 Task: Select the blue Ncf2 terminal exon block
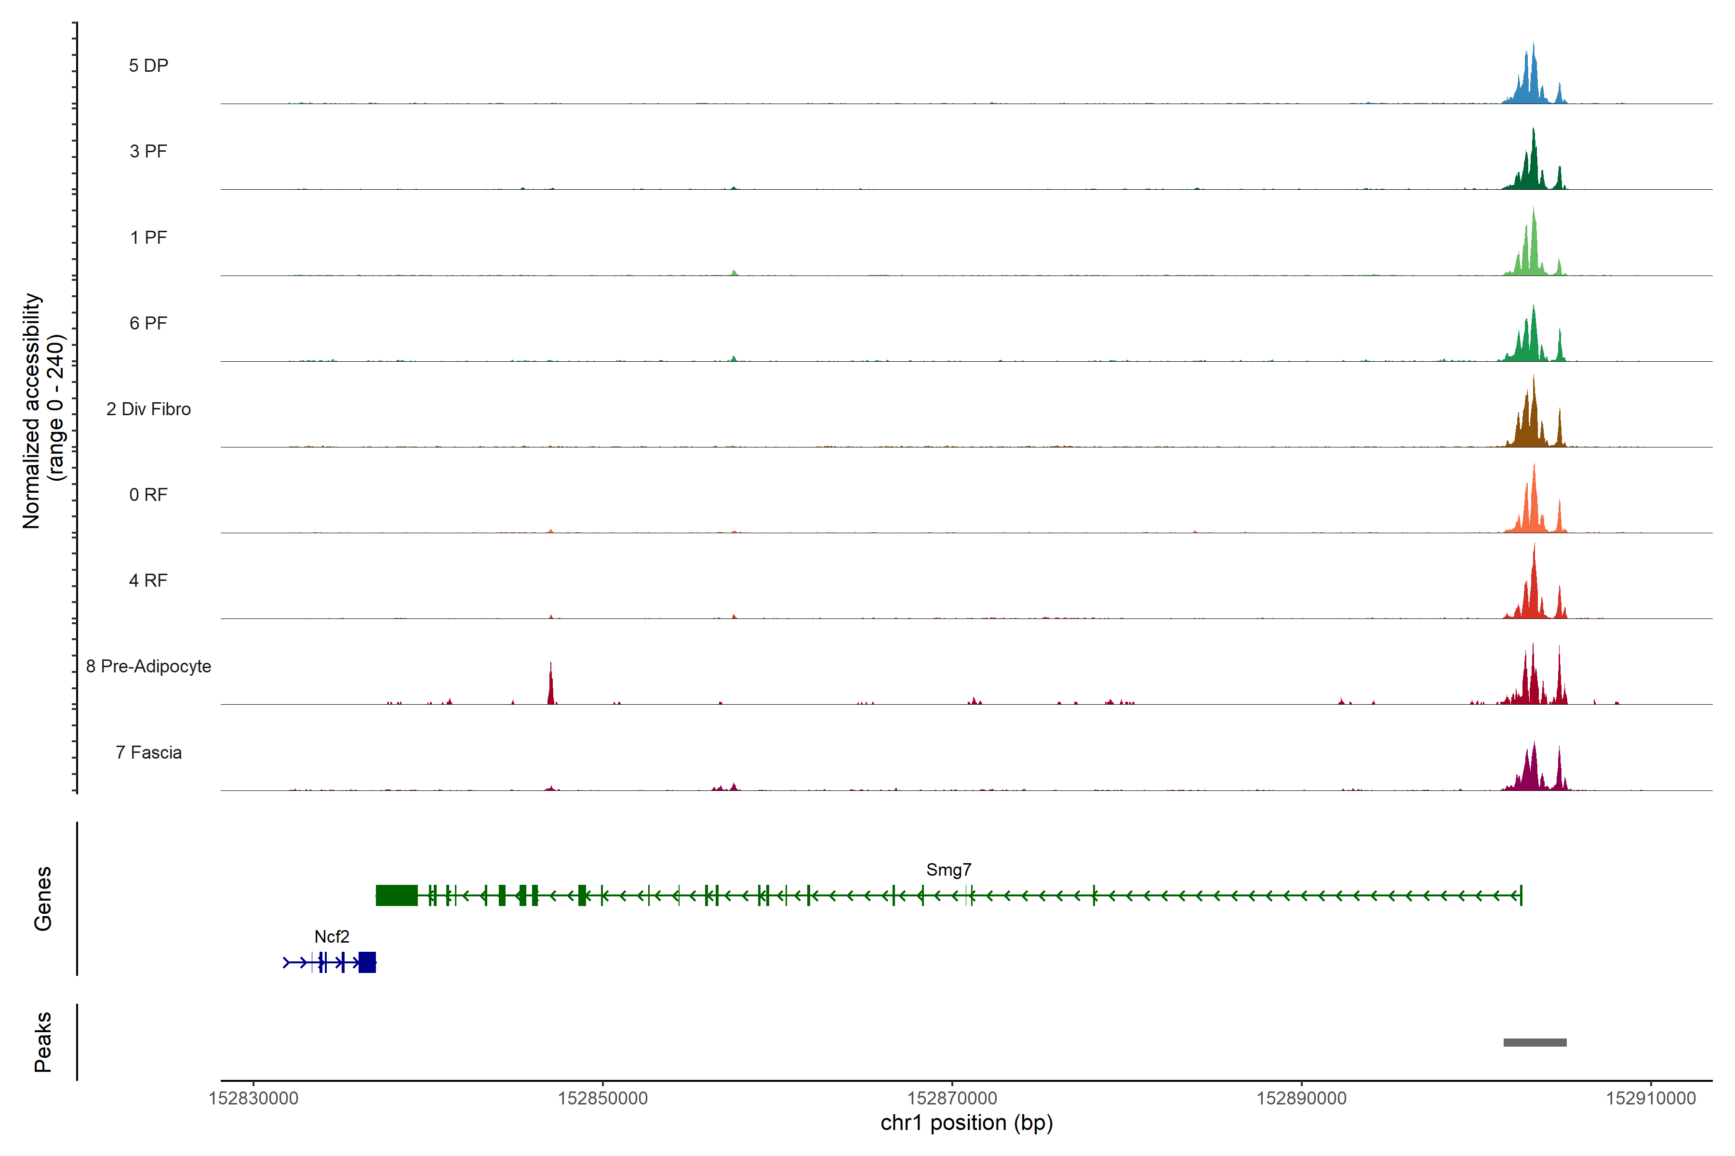click(367, 962)
